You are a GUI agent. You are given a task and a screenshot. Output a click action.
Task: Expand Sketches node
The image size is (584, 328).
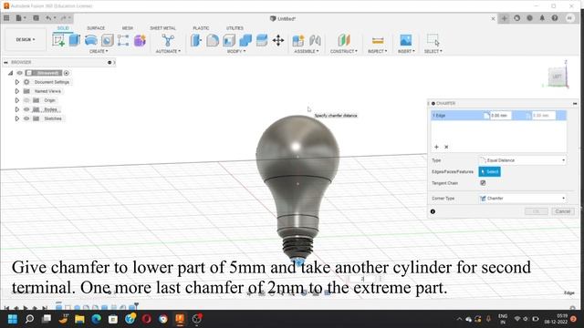tap(17, 118)
